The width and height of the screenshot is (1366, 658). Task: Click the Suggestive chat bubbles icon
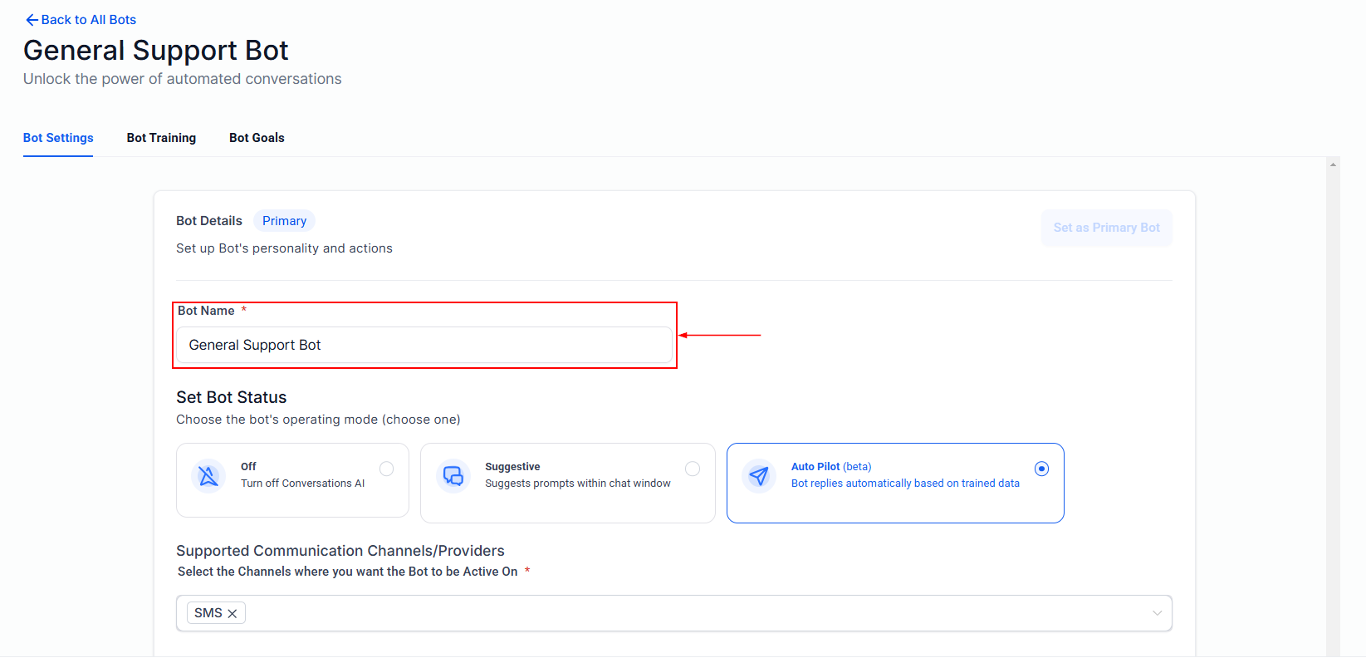tap(453, 476)
